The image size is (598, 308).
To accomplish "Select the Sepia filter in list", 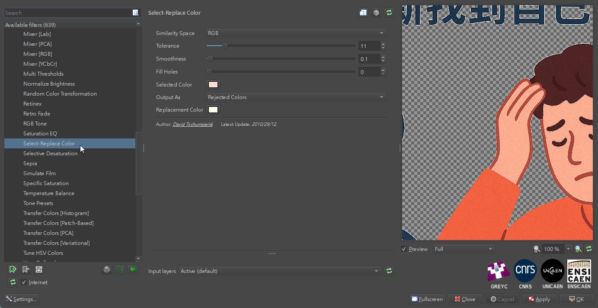I will (30, 164).
